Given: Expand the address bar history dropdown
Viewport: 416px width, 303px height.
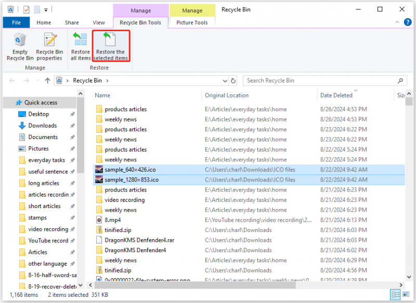Looking at the screenshot, I should pyautogui.click(x=225, y=81).
